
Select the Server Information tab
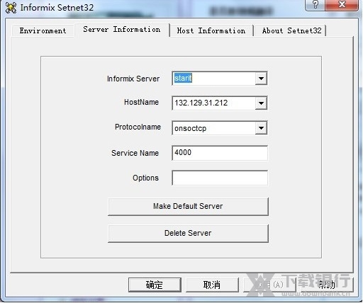122,30
